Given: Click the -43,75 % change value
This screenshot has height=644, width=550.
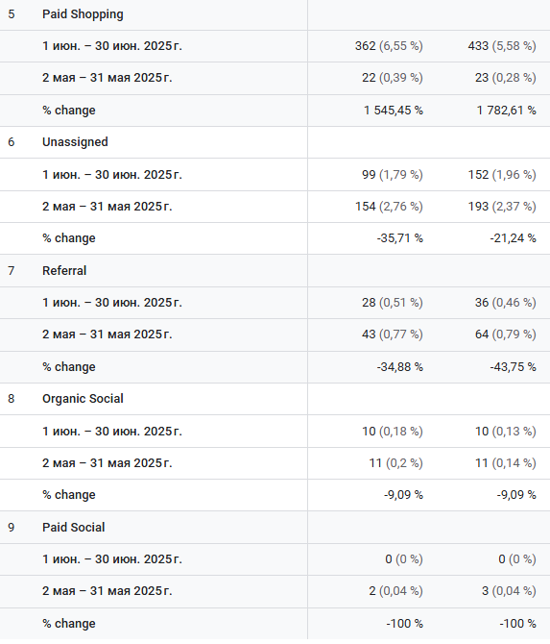Looking at the screenshot, I should (513, 367).
